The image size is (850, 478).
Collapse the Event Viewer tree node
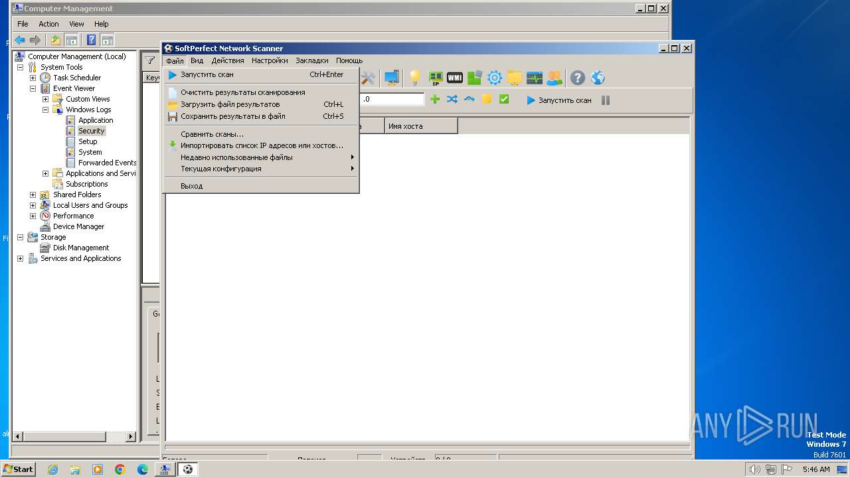tap(33, 88)
